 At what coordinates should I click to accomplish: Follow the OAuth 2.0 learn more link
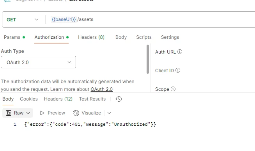tap(102, 89)
